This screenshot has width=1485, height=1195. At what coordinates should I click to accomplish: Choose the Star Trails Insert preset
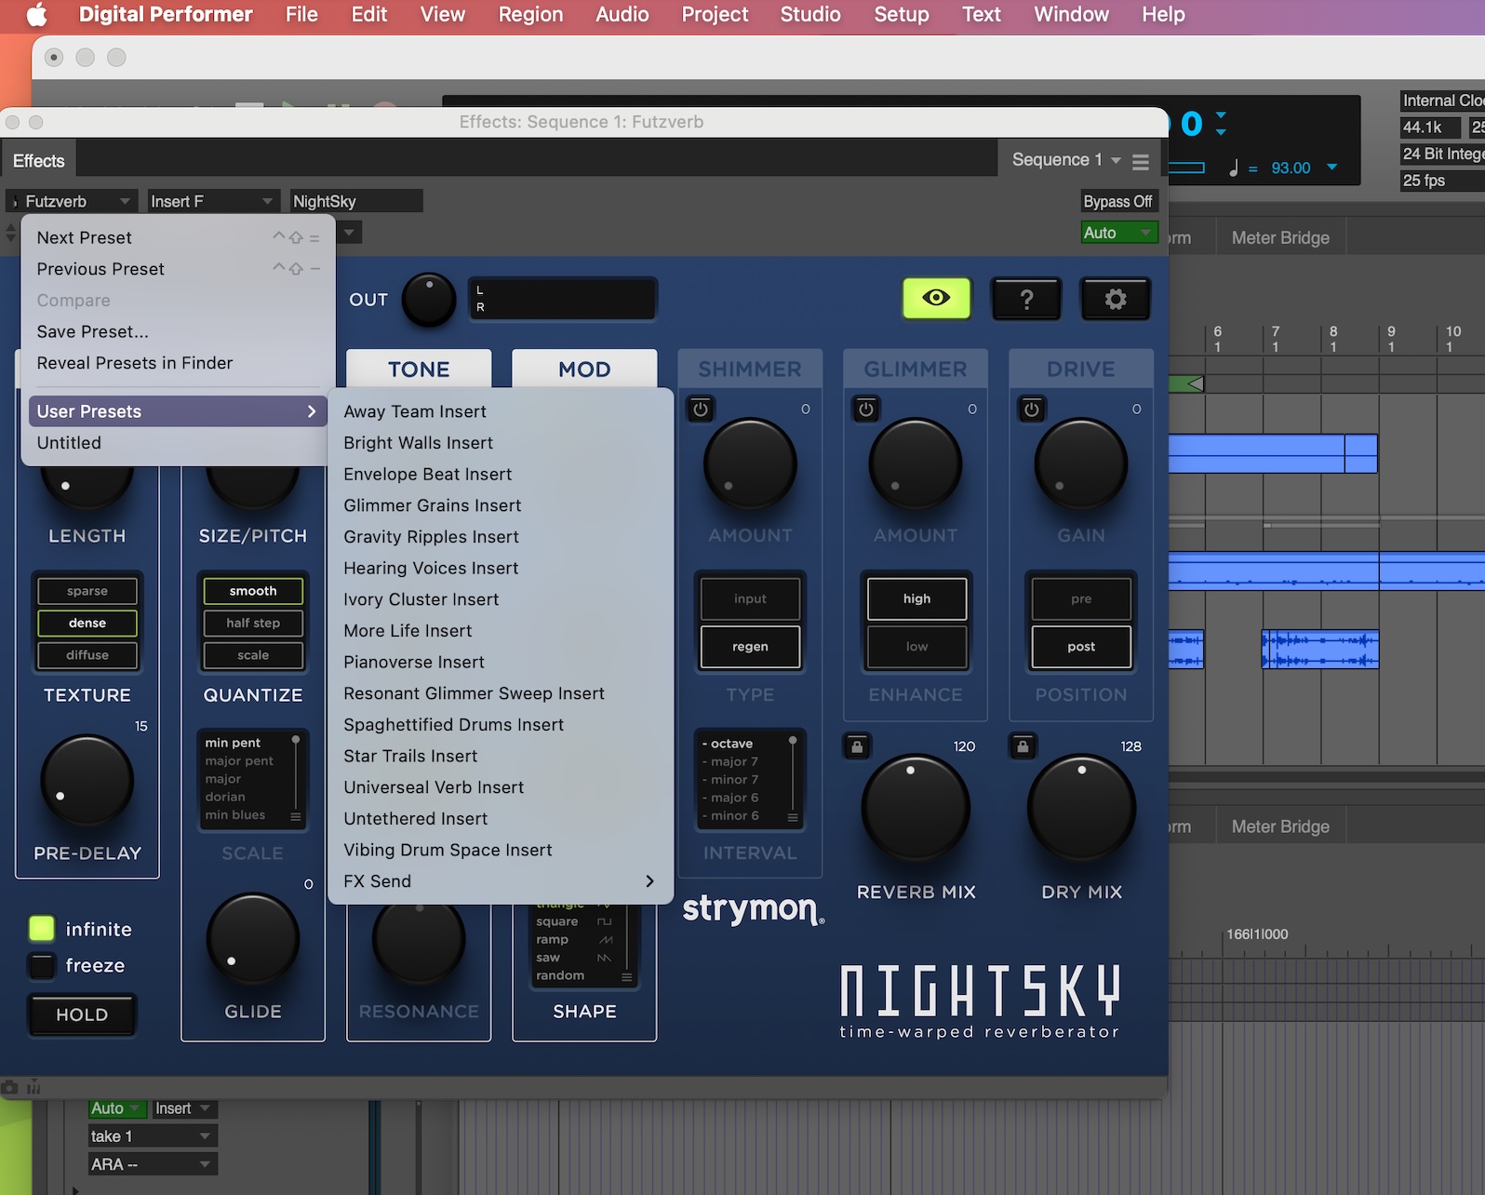pos(410,756)
